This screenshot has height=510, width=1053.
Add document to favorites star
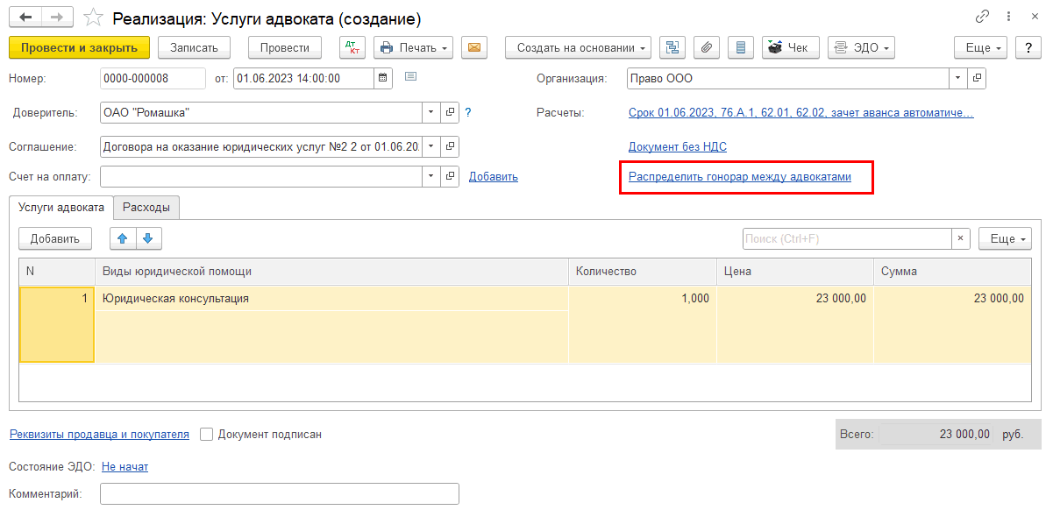(91, 18)
